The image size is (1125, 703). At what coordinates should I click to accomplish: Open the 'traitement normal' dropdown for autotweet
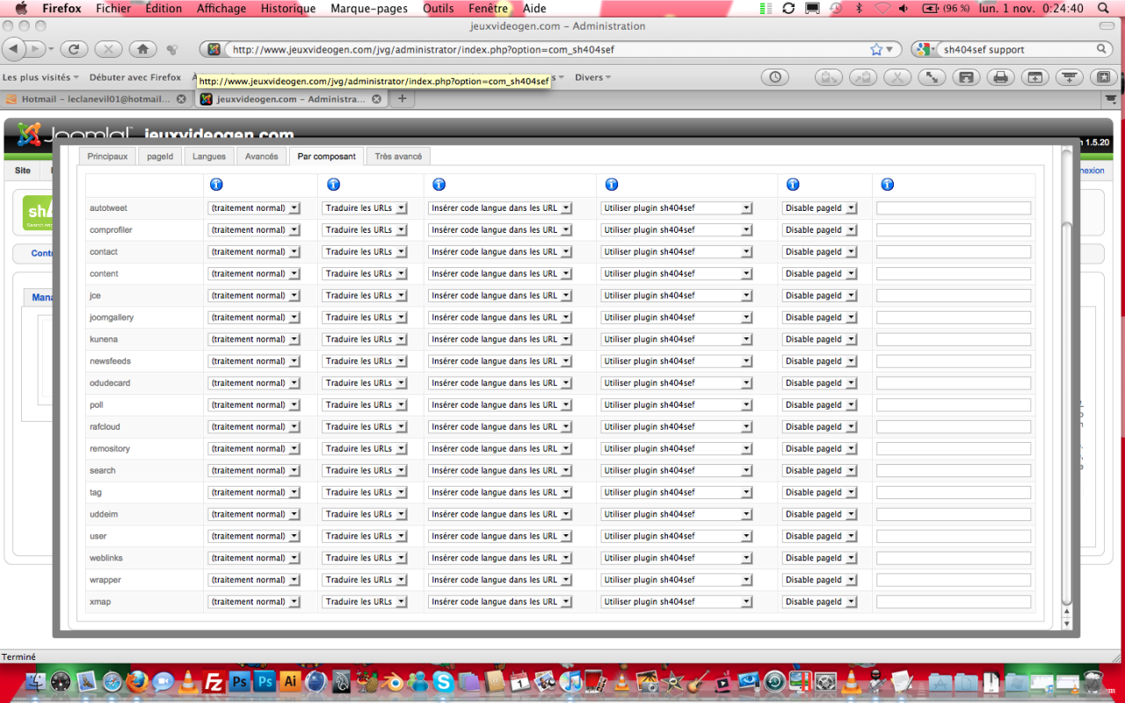point(254,208)
